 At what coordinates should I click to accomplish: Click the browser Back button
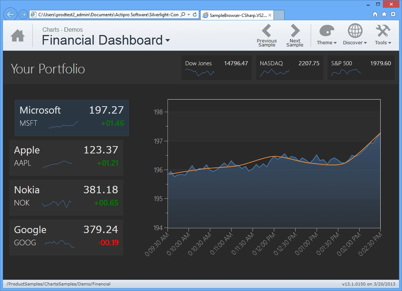[x=10, y=14]
